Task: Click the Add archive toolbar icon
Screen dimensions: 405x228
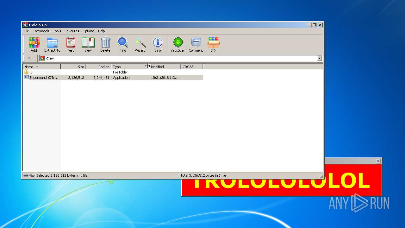Action: tap(34, 44)
